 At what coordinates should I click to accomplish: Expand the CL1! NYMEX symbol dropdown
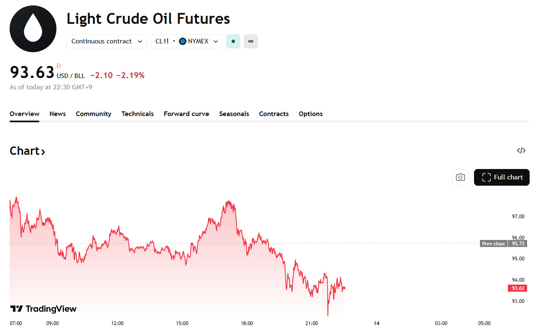pos(186,41)
